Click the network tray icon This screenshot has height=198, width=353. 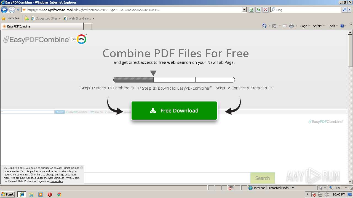pos(320,194)
